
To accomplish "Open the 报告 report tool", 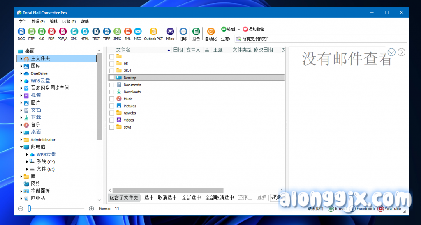I will (x=196, y=32).
